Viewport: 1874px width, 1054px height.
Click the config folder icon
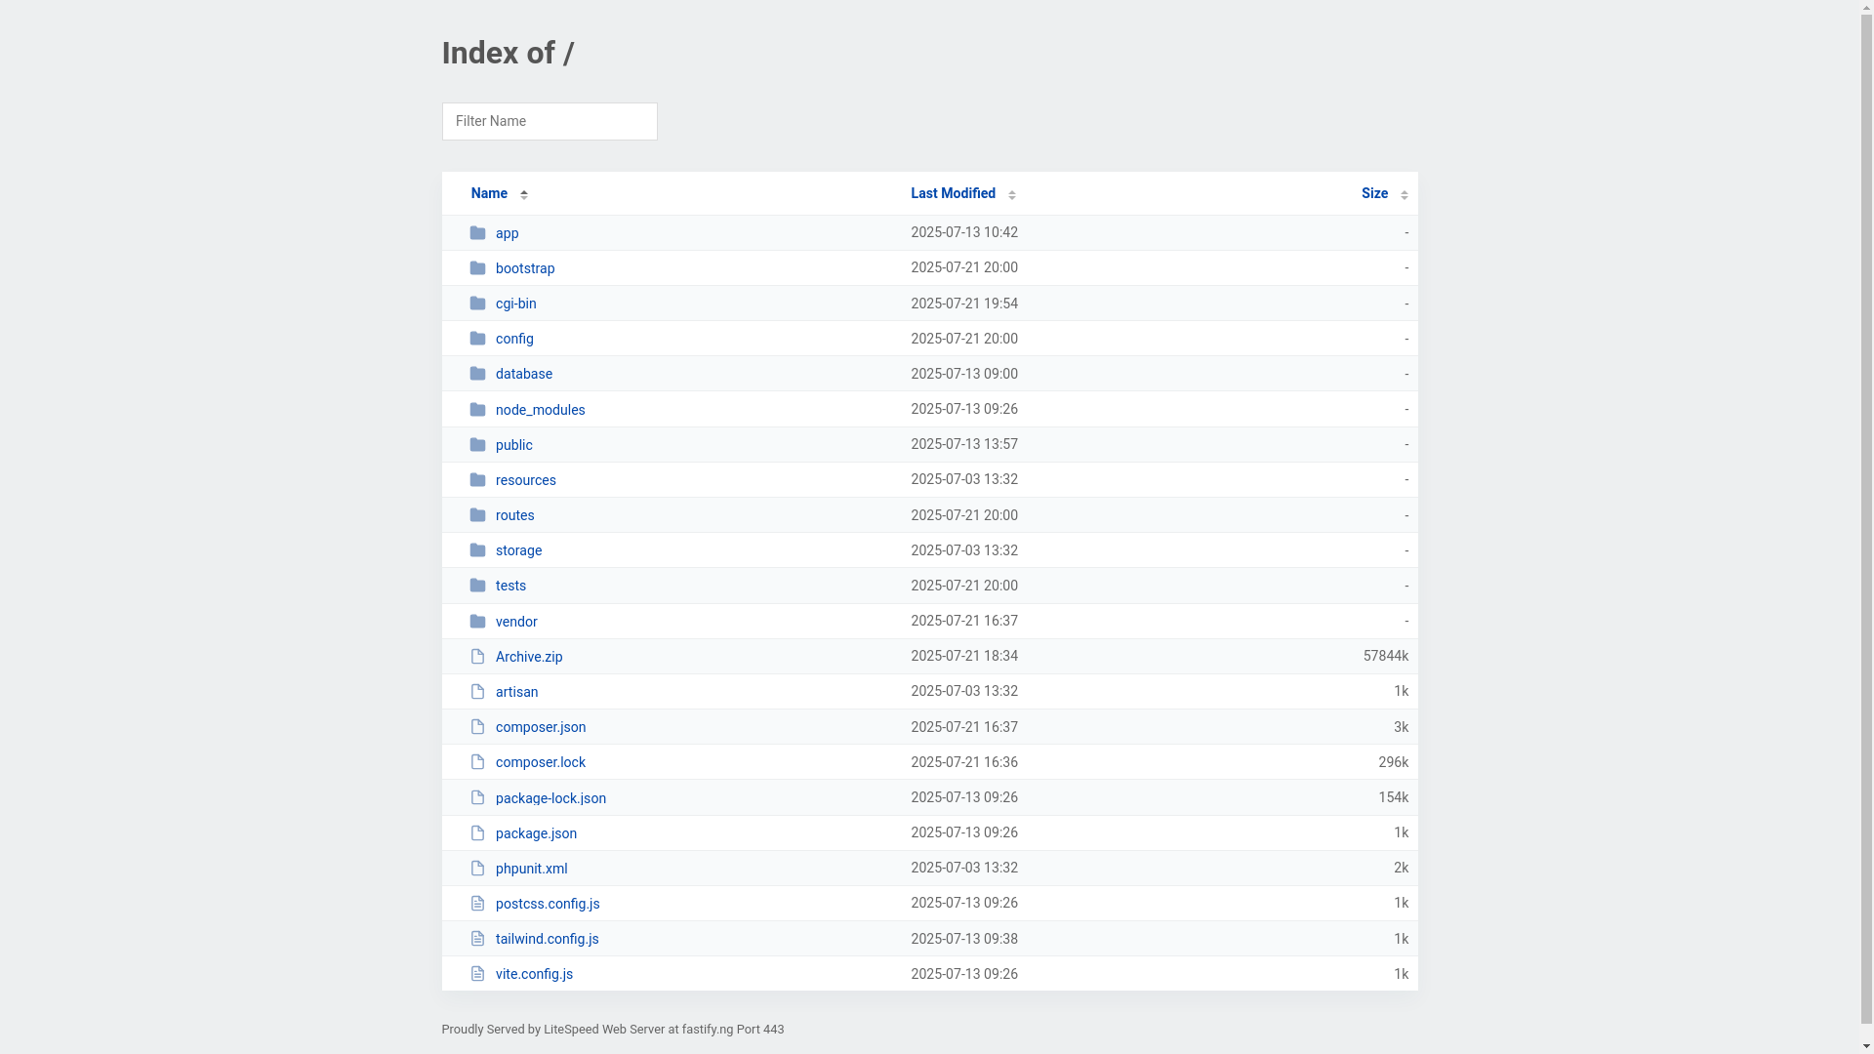[477, 339]
